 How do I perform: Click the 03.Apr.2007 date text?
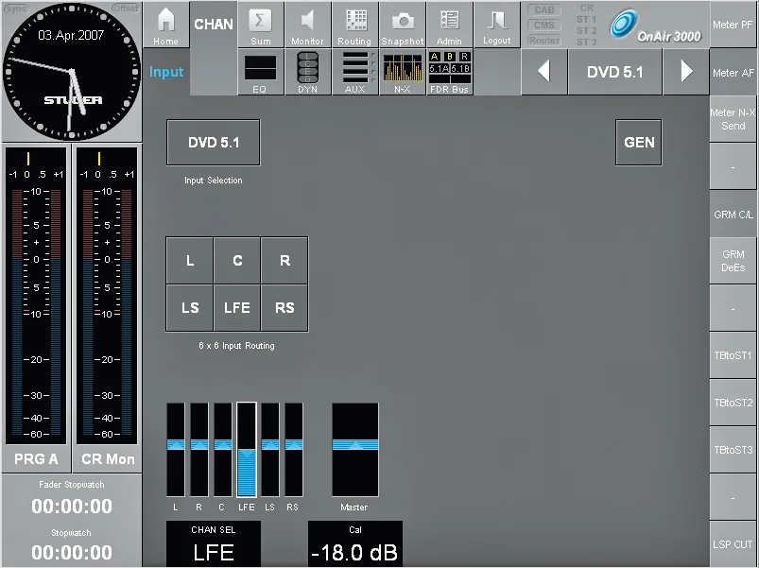point(71,35)
